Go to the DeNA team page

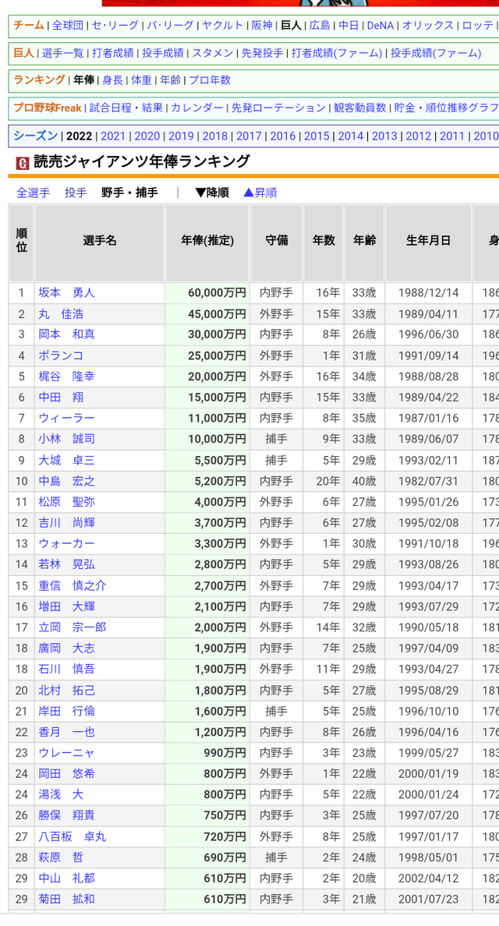pos(380,26)
